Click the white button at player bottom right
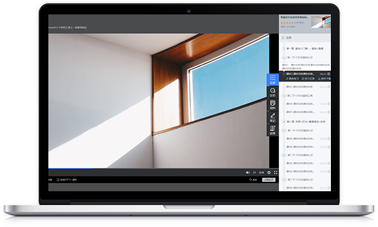Screen dimensions: 378x227 pos(269,180)
